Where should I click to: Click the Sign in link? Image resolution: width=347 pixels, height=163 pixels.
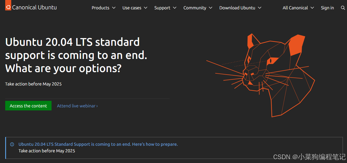point(327,8)
